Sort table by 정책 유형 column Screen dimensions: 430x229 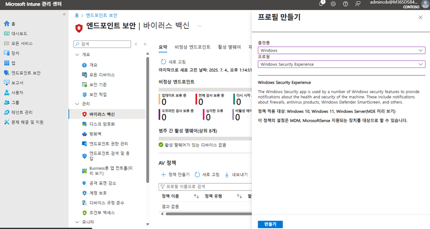click(x=223, y=196)
